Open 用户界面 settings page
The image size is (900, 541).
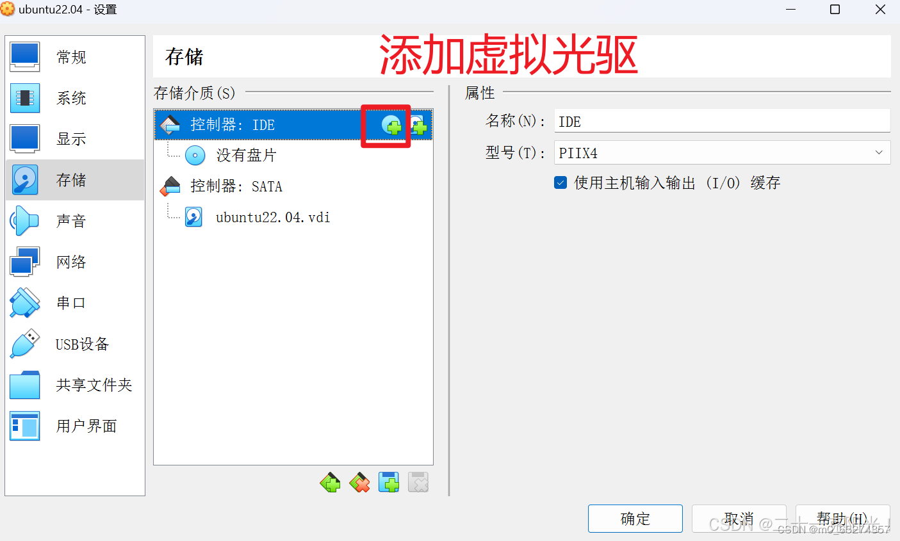point(75,426)
